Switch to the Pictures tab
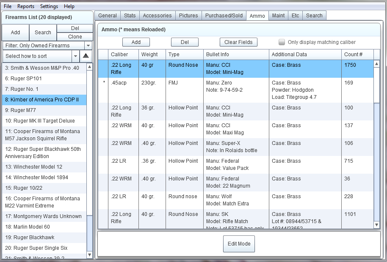This screenshot has width=387, height=262. tap(188, 16)
